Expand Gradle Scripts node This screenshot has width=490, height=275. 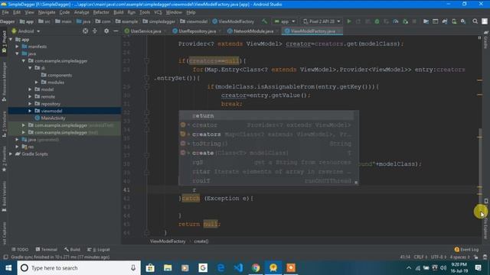click(11, 154)
